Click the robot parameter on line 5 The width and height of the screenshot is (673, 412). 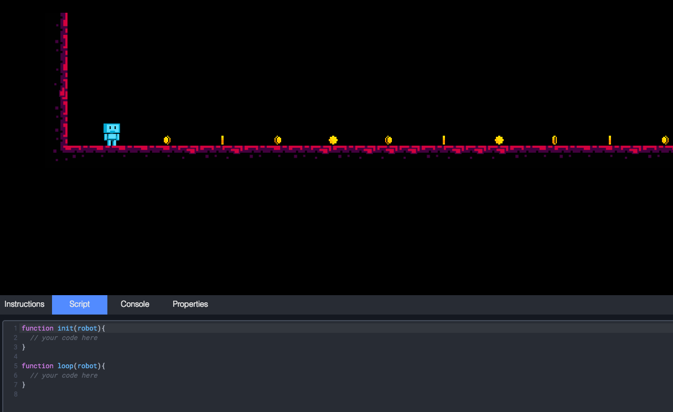87,365
